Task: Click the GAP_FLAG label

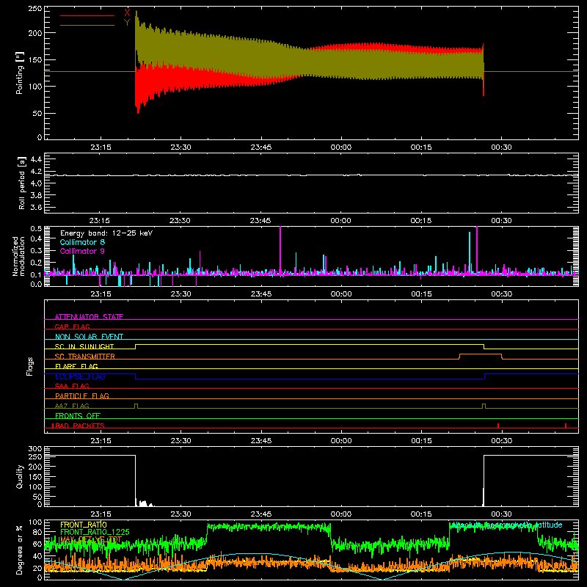Action: pyautogui.click(x=72, y=327)
